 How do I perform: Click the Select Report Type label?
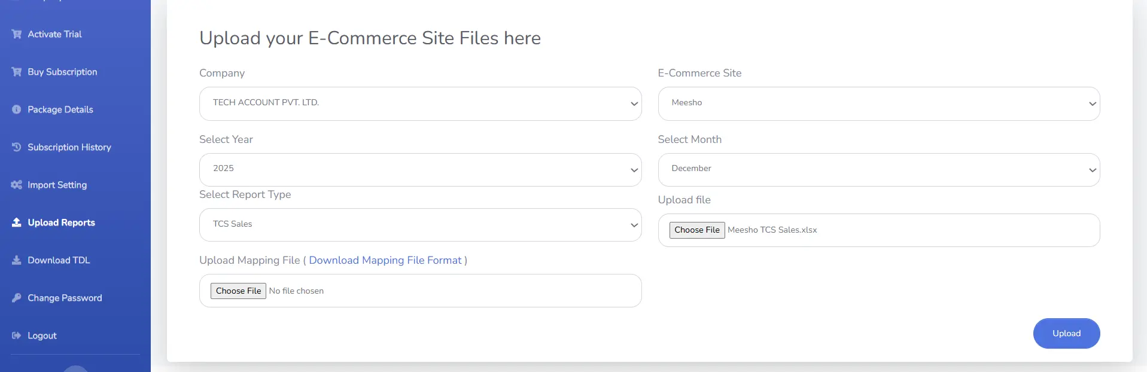pos(245,194)
